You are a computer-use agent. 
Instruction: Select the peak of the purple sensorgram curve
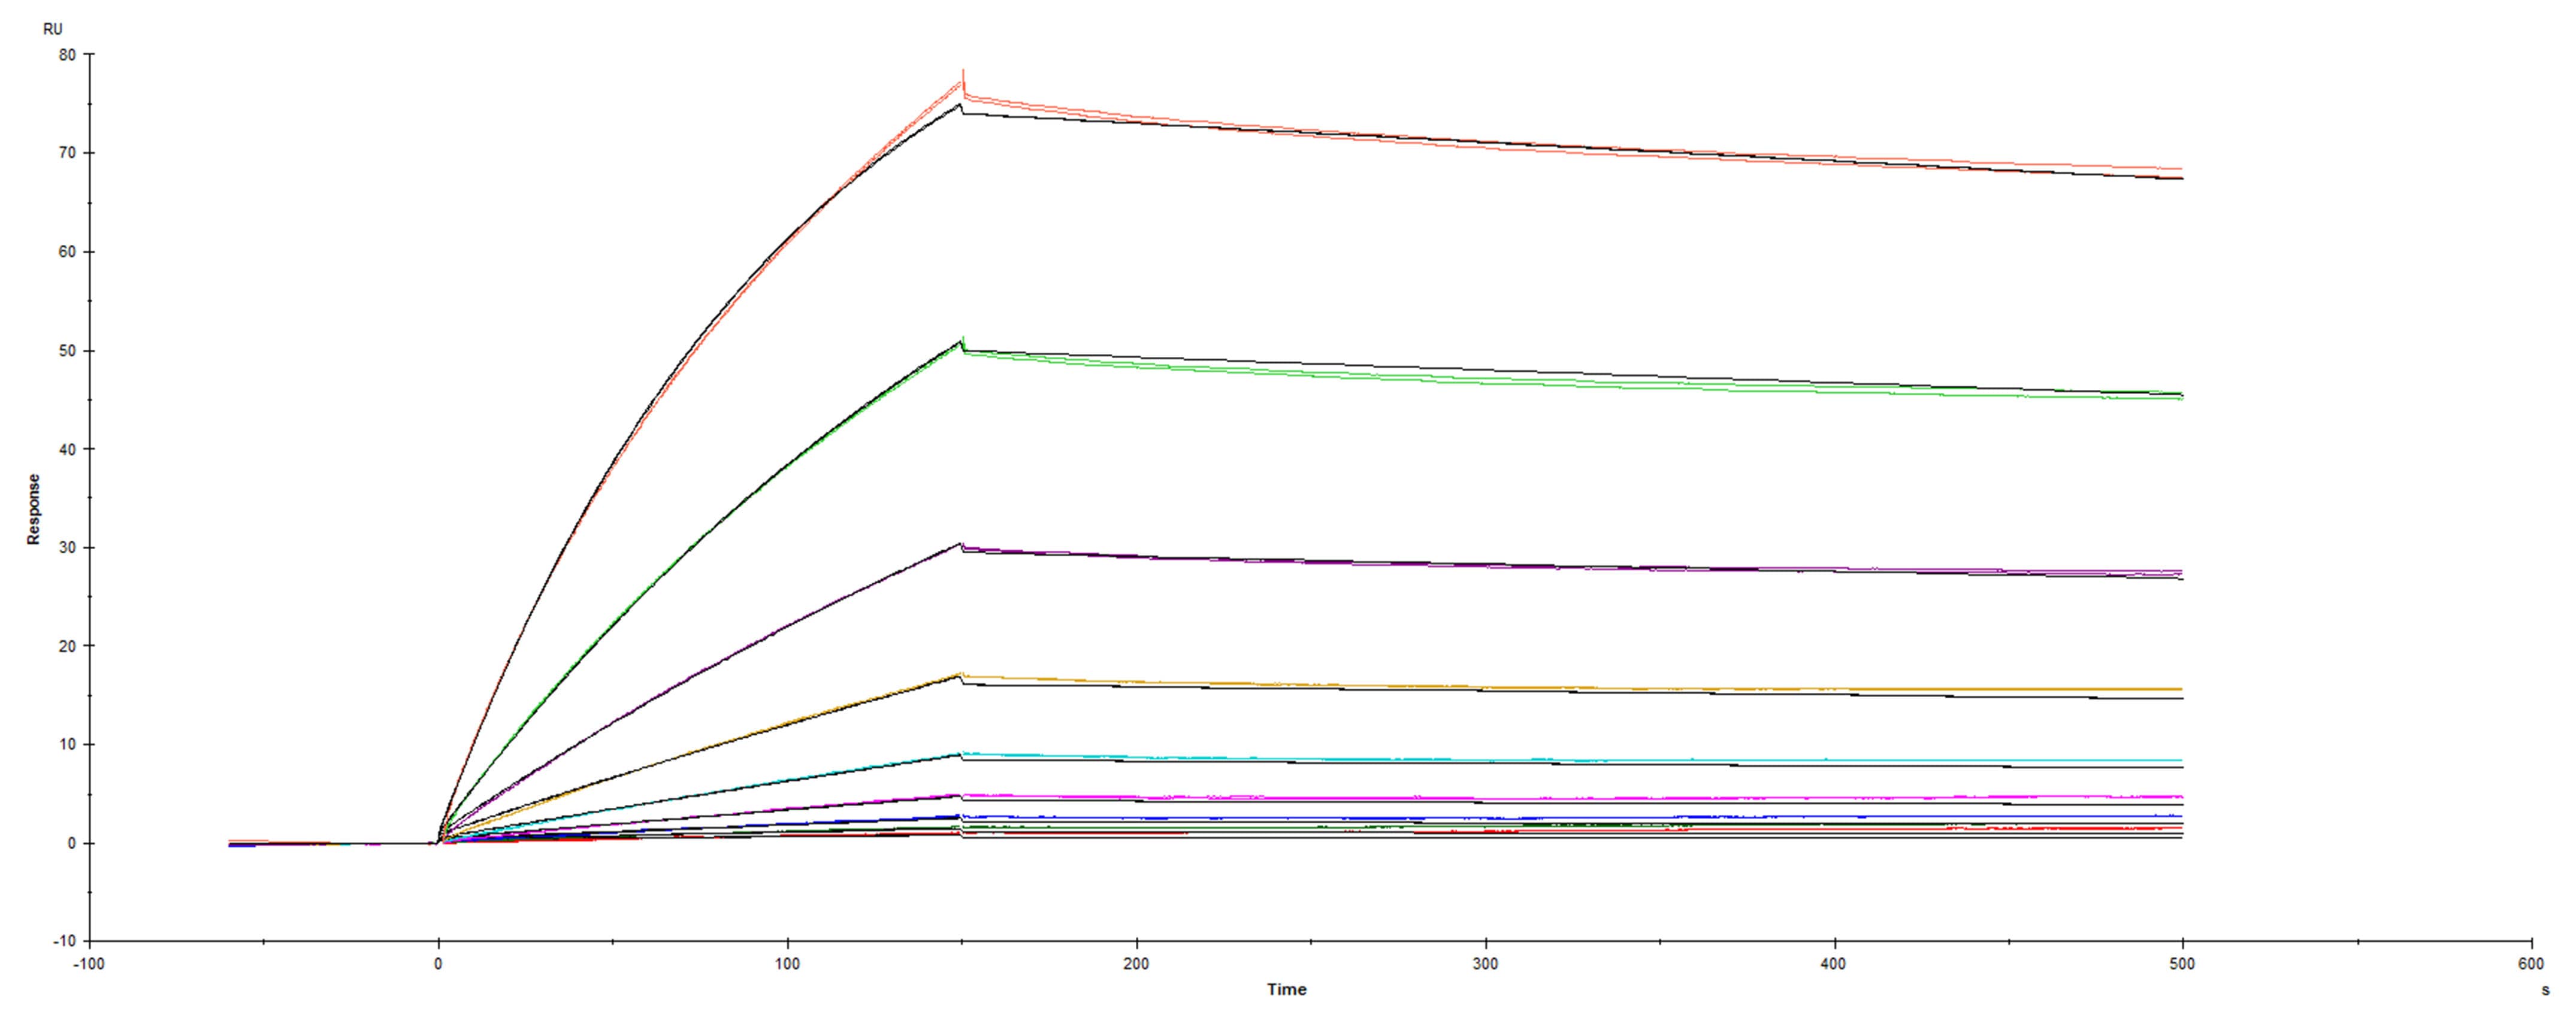tap(961, 544)
